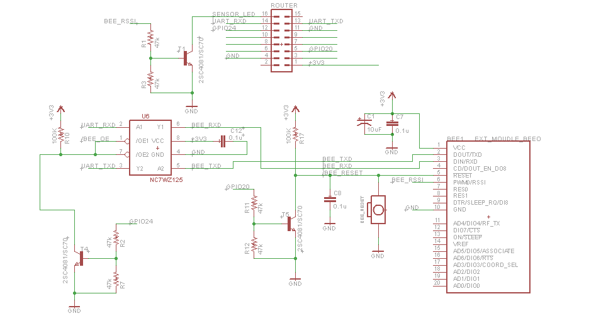Select polarized capacitor C1 symbol
This screenshot has height=318, width=601.
(x=364, y=123)
